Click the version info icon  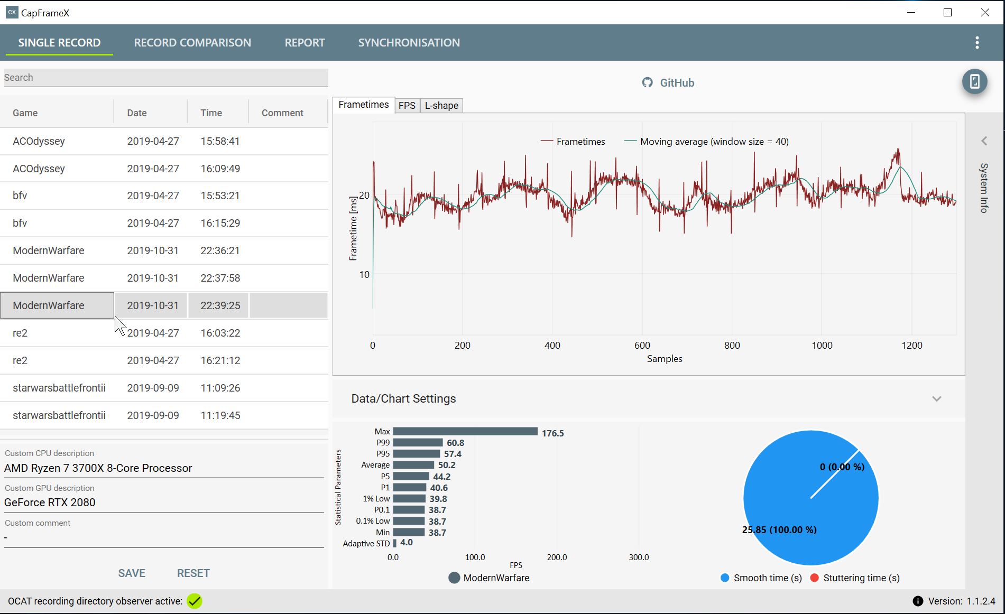(918, 601)
